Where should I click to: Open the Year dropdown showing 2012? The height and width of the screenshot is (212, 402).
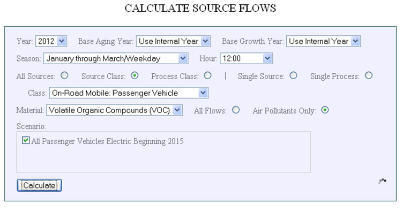point(51,41)
